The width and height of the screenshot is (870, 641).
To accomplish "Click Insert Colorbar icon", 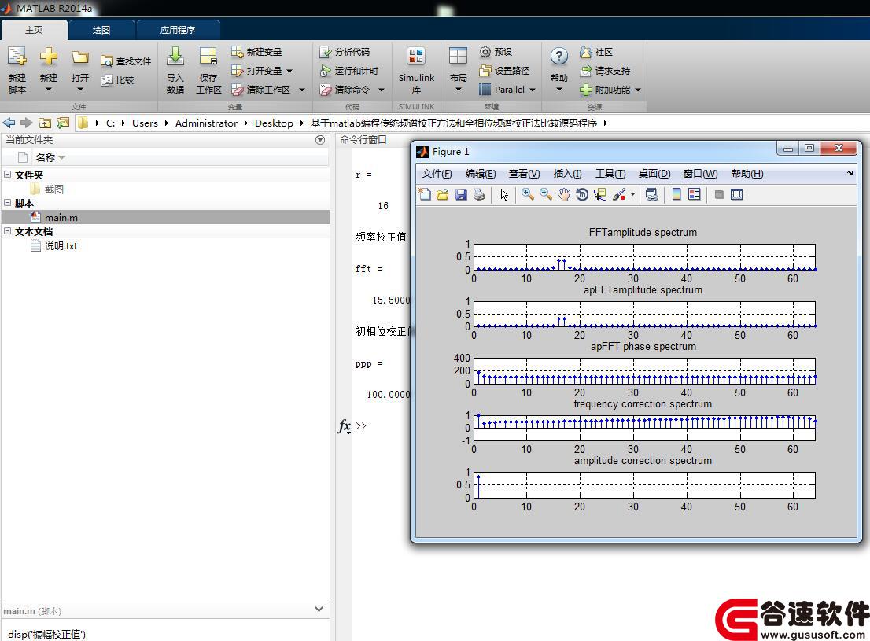I will coord(676,195).
